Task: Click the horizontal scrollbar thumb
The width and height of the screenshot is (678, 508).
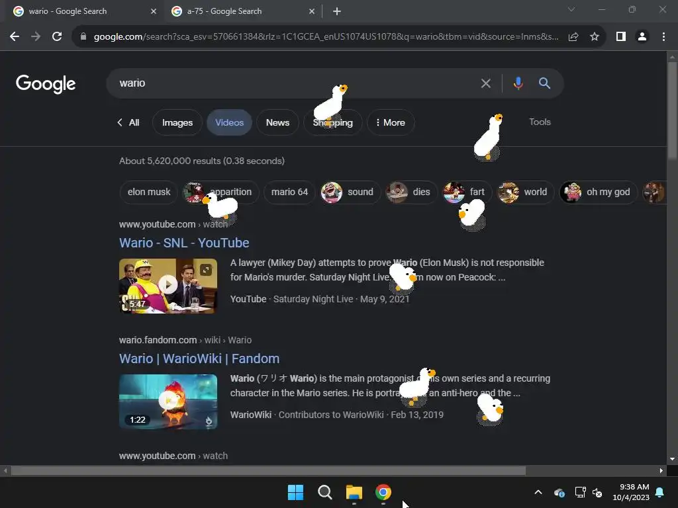Action: coord(268,470)
